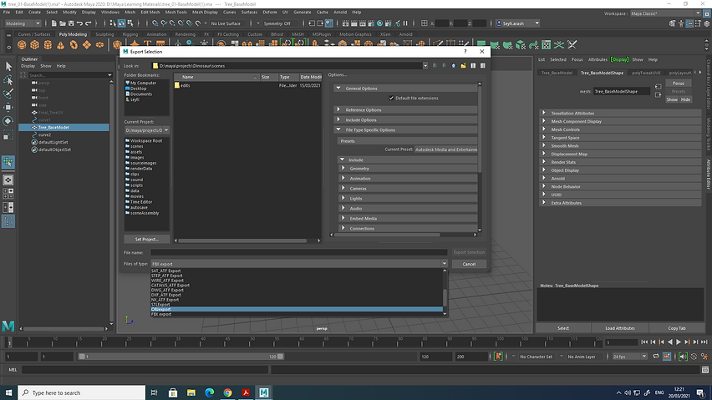Click the Open Scene folder icon

coord(62,23)
